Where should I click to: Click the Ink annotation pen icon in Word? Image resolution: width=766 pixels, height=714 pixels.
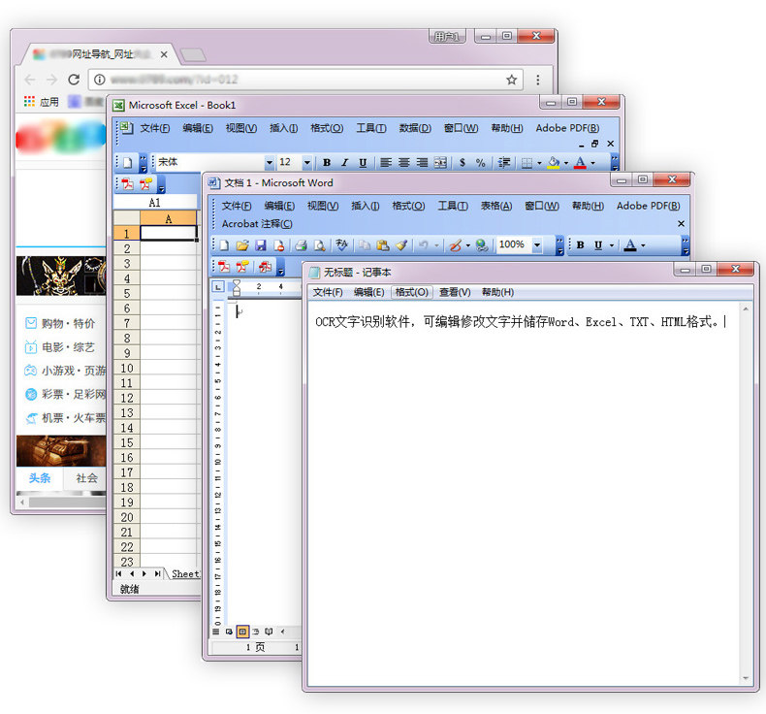pos(456,244)
